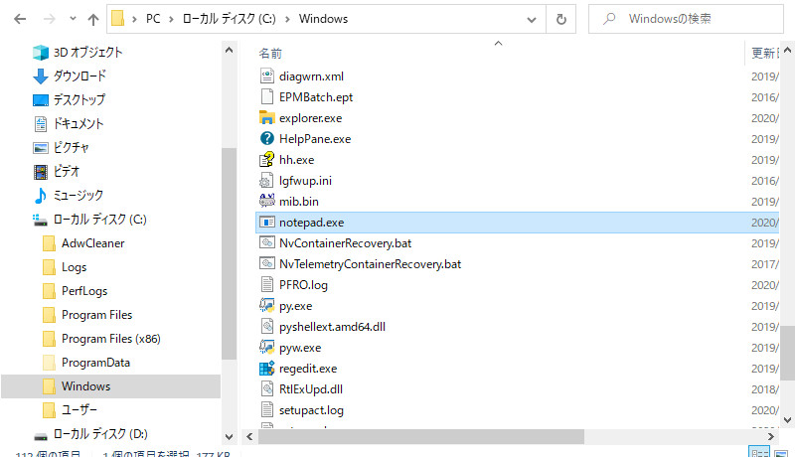Refresh the current folder view

coord(560,19)
